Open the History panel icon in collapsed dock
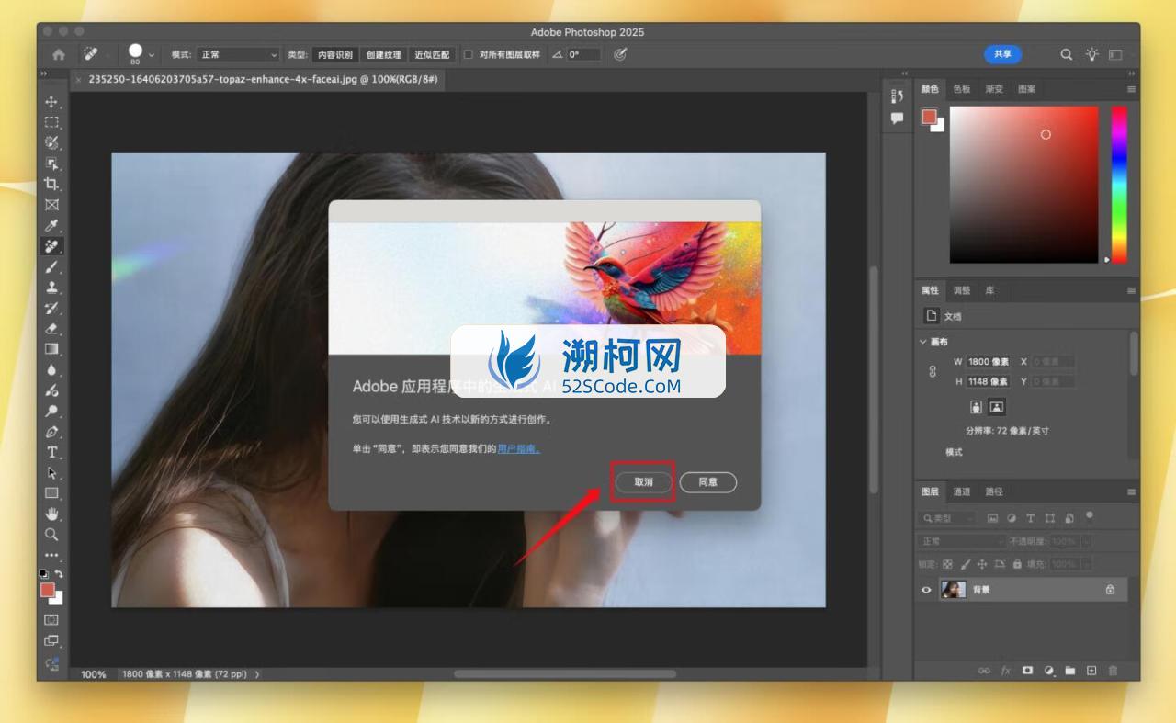 click(898, 96)
